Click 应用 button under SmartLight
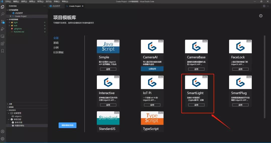Viewport: 271px width, 143px height. tap(196, 105)
